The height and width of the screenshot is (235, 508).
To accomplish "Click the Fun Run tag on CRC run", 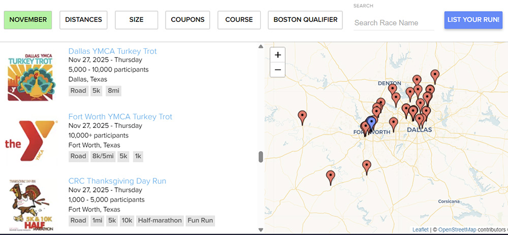I will [x=200, y=220].
